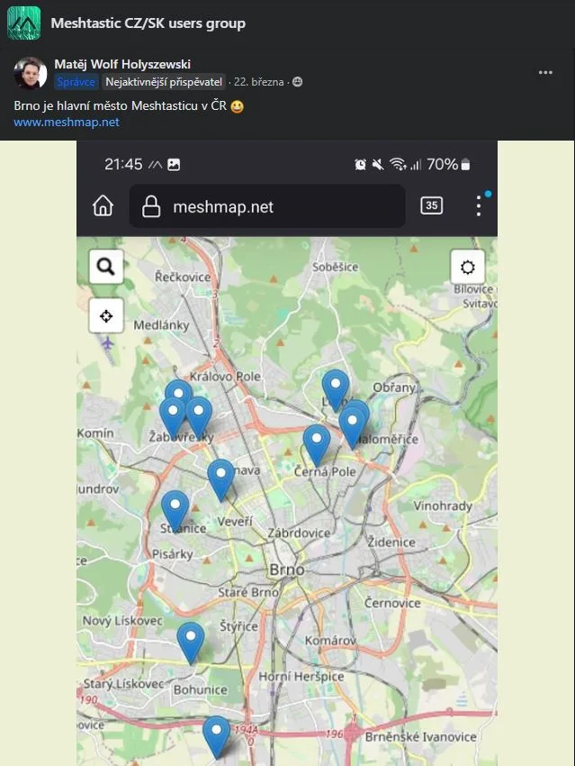575x766 pixels.
Task: Click the Medlánky map label
Action: 161,324
